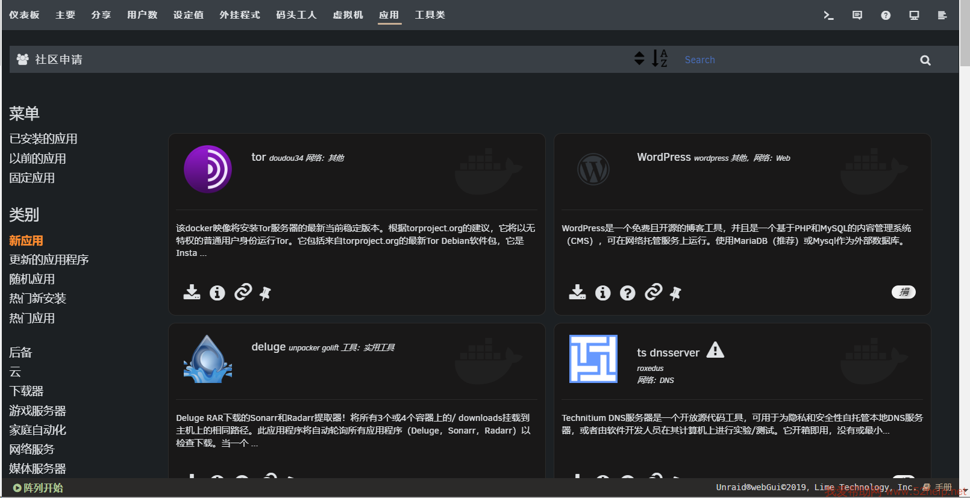970x498 pixels.
Task: Open the up-down sort arrows control
Action: [639, 58]
